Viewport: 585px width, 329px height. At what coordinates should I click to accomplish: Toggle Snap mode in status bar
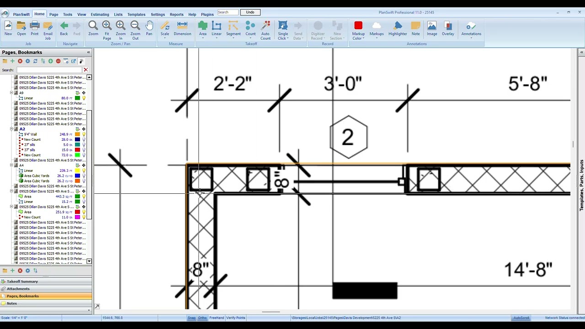coord(191,318)
